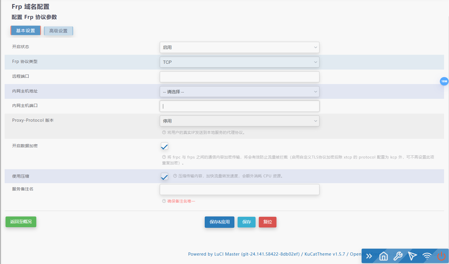Expand the floating toolbar with the double-chevron icon
Image resolution: width=449 pixels, height=264 pixels.
(x=369, y=256)
